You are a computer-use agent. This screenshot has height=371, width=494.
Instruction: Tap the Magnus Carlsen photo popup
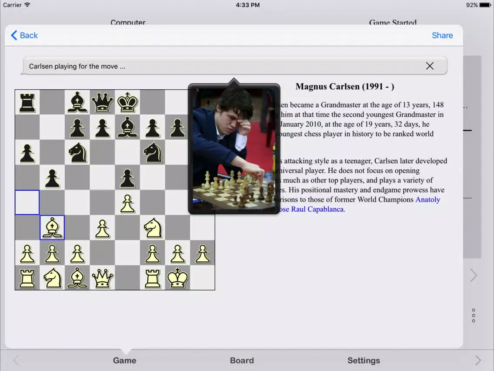click(234, 148)
